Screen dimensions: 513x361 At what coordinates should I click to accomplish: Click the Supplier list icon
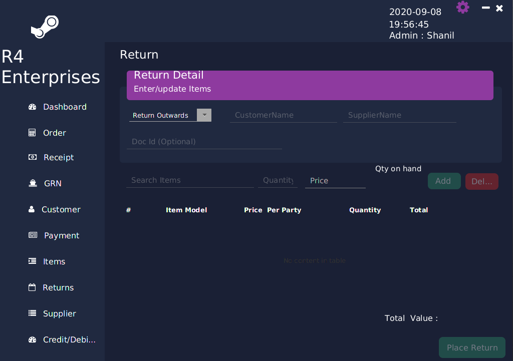coord(33,313)
